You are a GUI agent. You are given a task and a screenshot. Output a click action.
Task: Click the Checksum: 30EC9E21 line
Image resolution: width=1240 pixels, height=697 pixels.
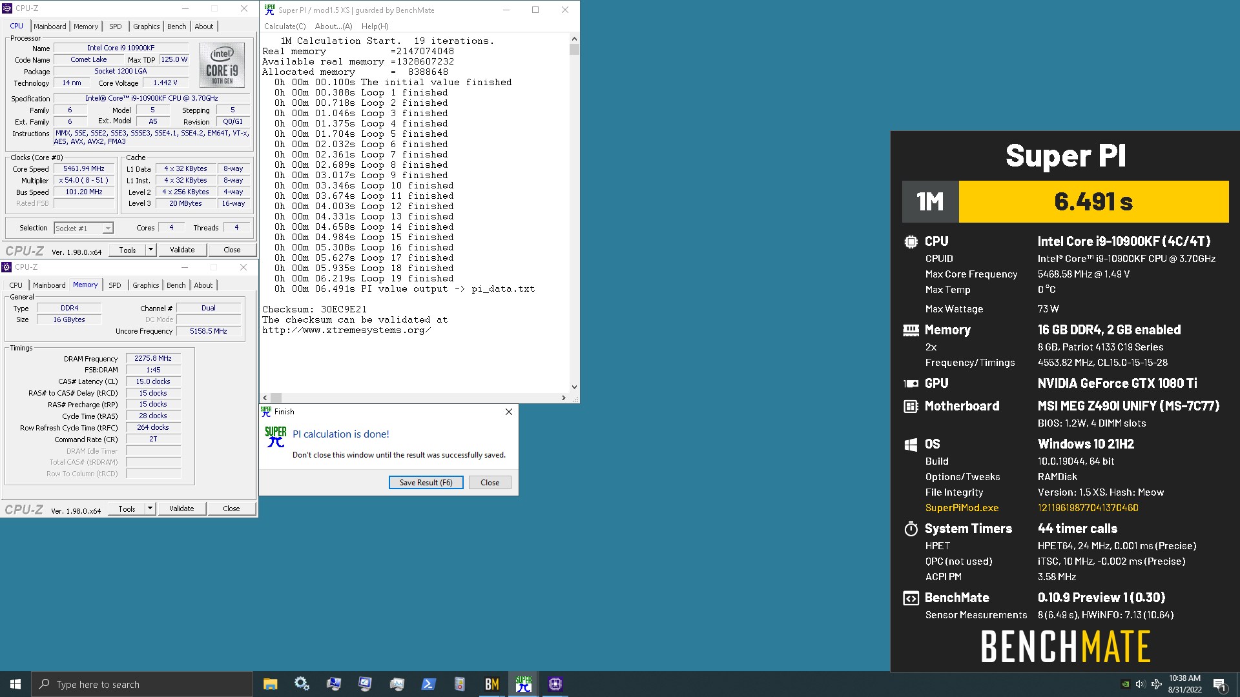click(x=315, y=309)
